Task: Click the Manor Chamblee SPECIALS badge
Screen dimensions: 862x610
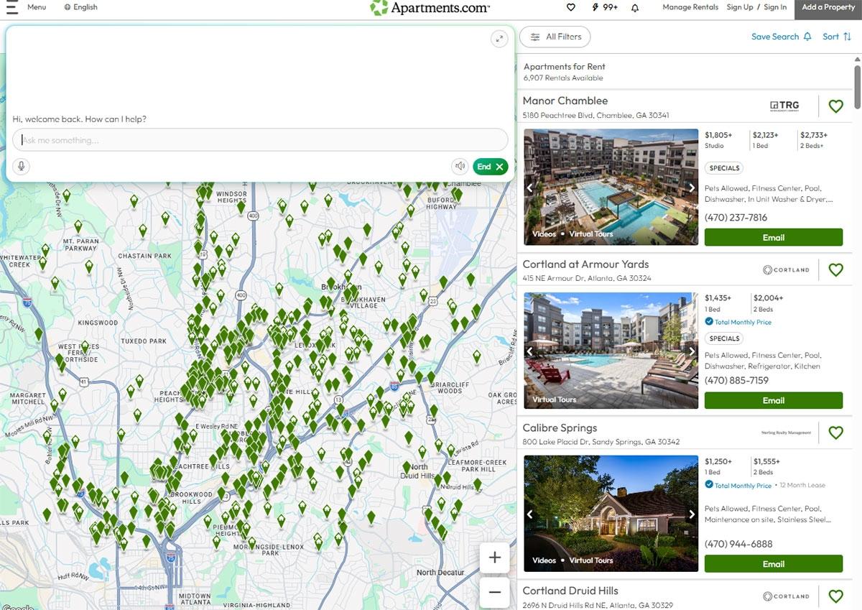Action: point(724,168)
